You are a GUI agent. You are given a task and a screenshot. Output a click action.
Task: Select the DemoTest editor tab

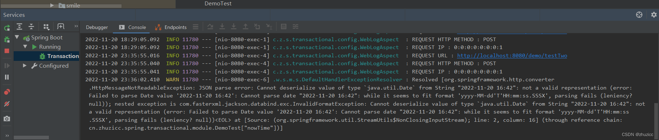pos(218,4)
